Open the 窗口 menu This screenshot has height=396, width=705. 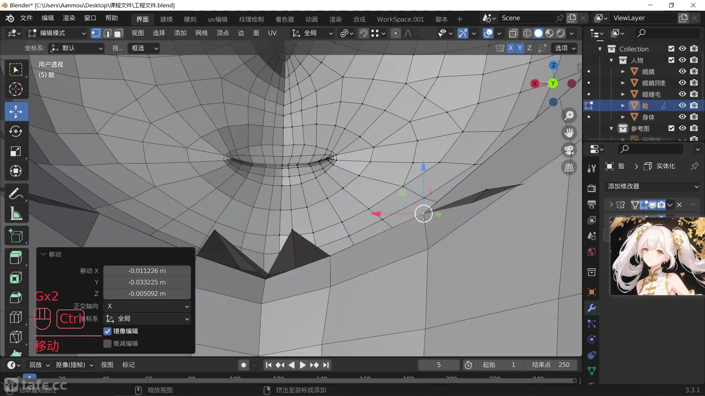(x=90, y=18)
